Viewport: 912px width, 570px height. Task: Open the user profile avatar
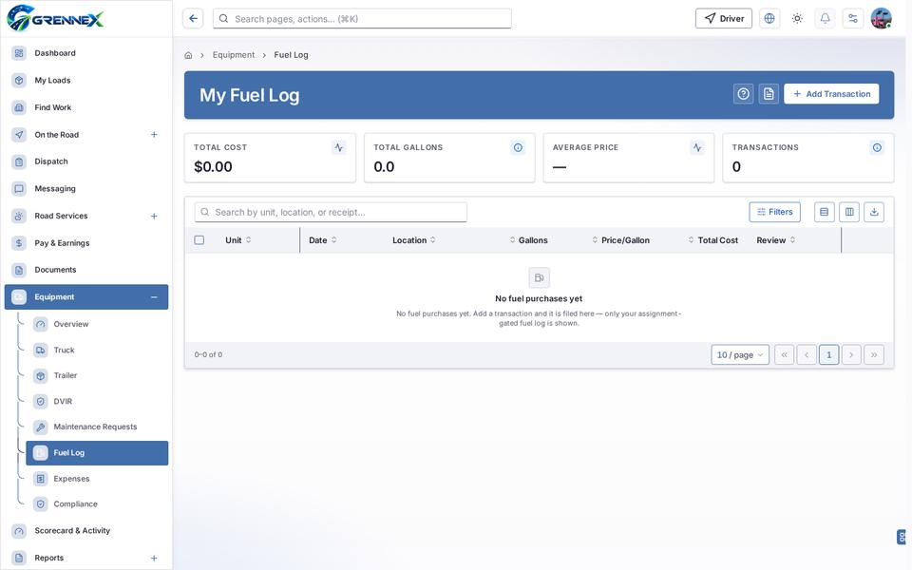(882, 19)
